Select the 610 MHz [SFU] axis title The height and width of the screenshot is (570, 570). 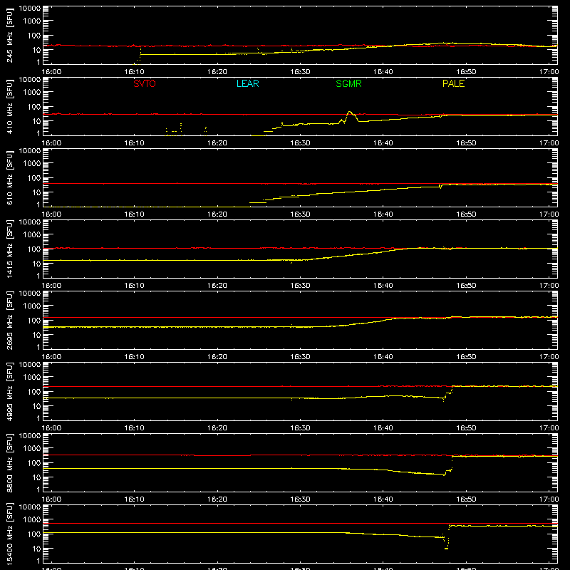(x=10, y=178)
